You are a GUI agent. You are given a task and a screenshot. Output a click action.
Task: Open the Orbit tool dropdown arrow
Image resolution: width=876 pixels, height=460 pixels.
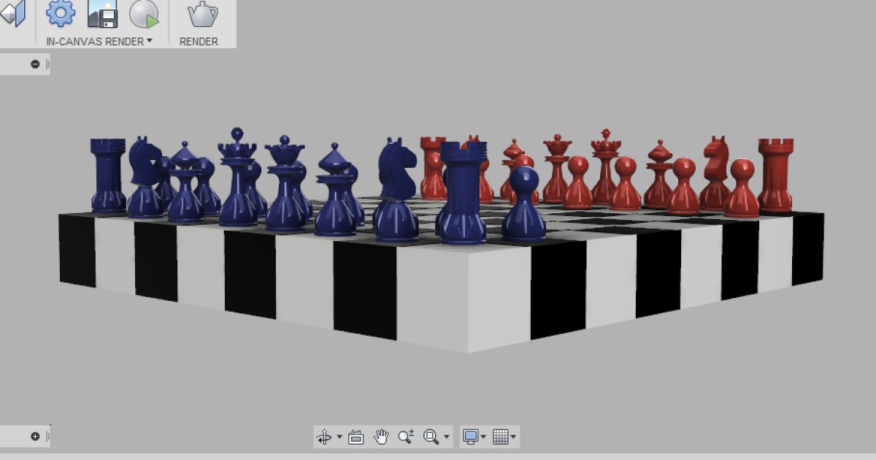click(x=339, y=437)
